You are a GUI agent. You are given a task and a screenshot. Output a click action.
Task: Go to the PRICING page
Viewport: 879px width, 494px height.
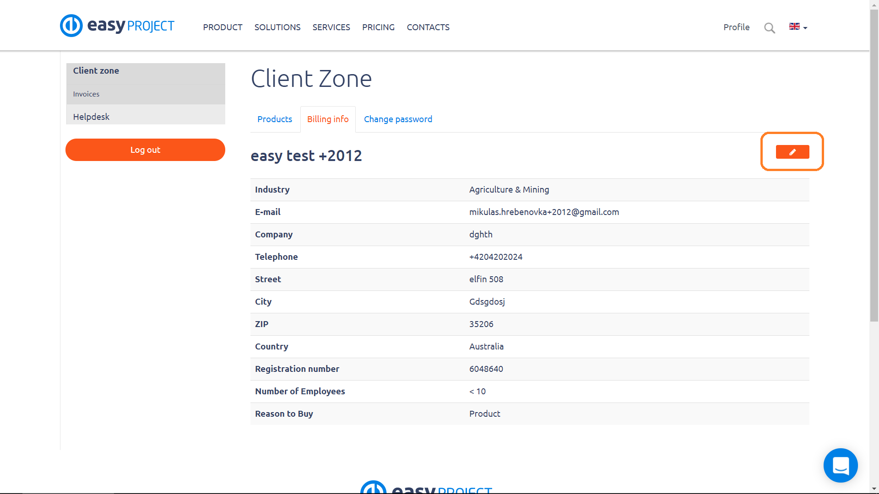[x=378, y=27]
